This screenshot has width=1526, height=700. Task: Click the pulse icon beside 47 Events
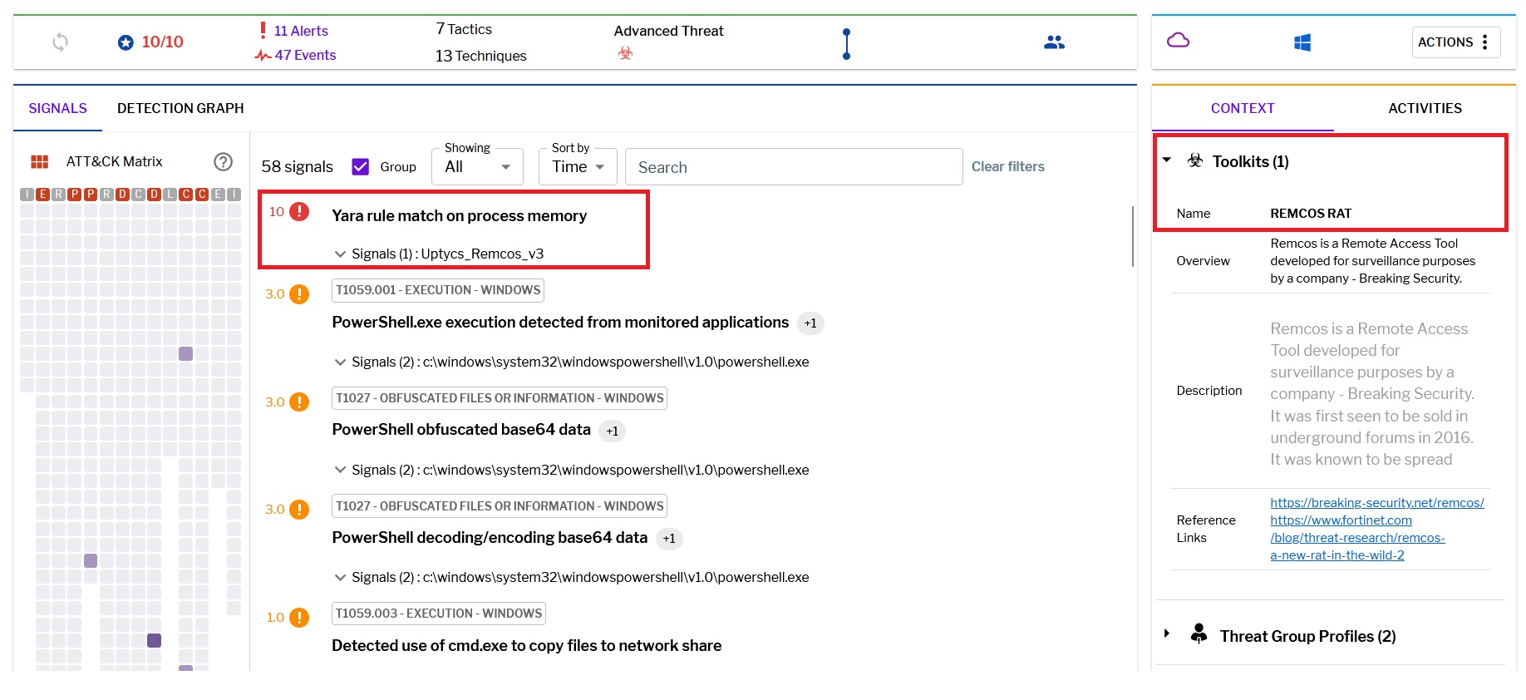[263, 56]
